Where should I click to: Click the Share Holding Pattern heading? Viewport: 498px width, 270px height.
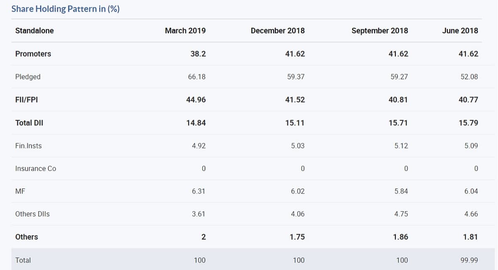(65, 9)
